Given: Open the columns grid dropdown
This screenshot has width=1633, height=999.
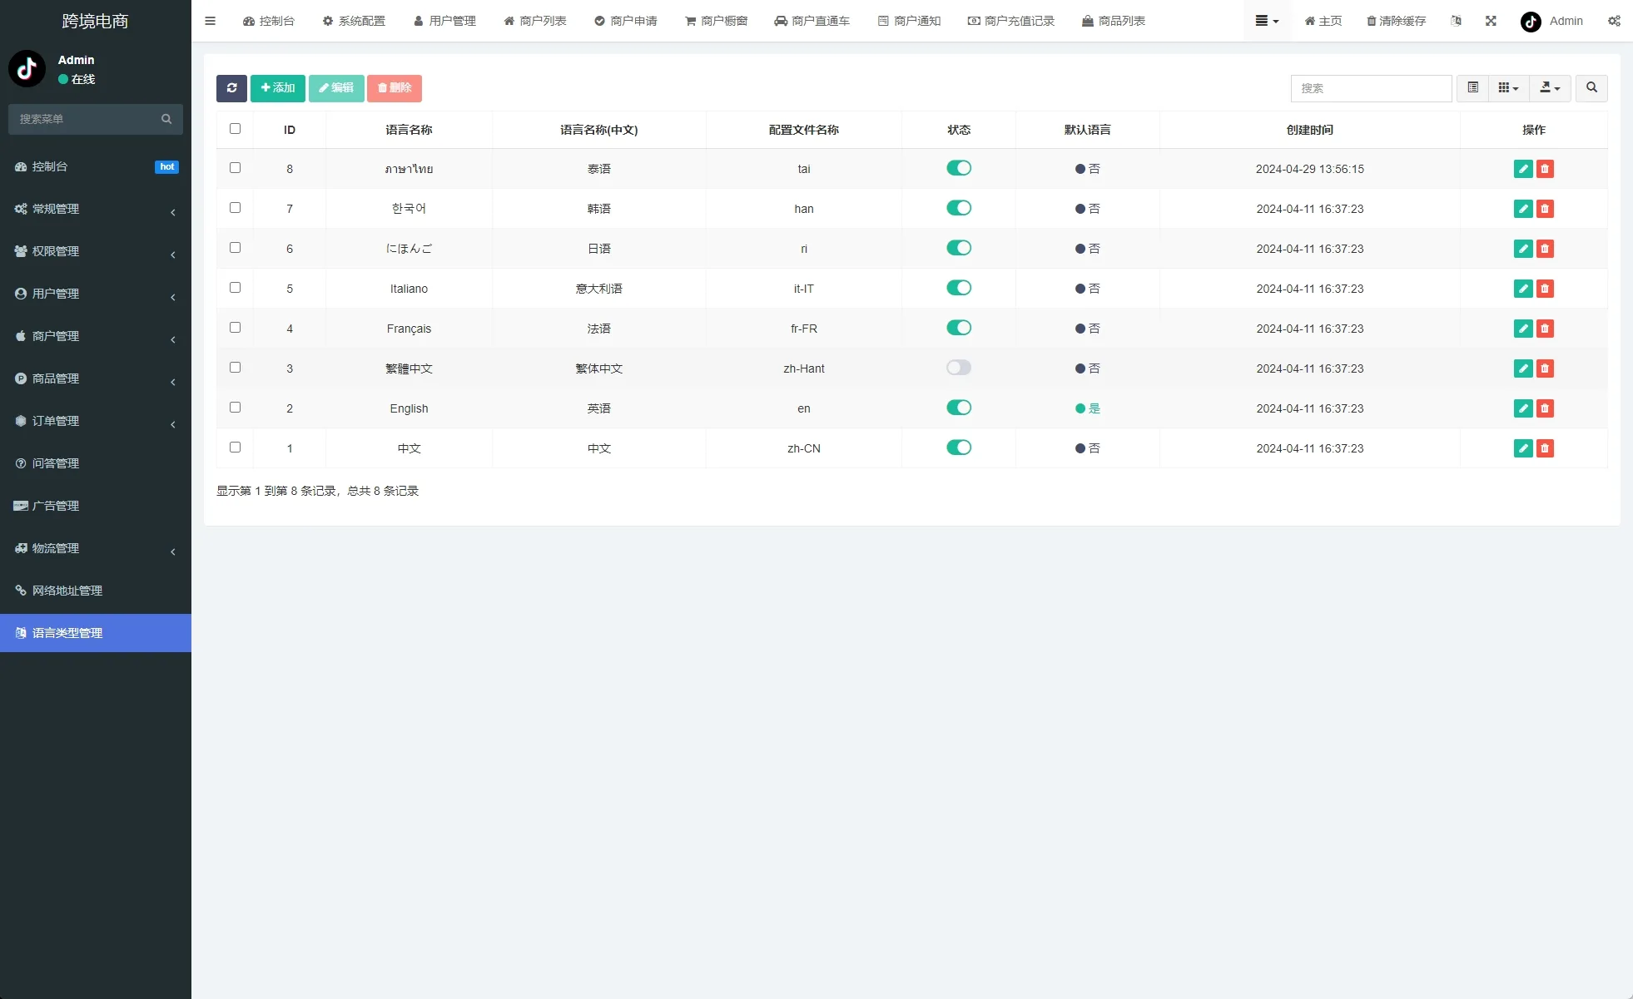Looking at the screenshot, I should (1507, 88).
